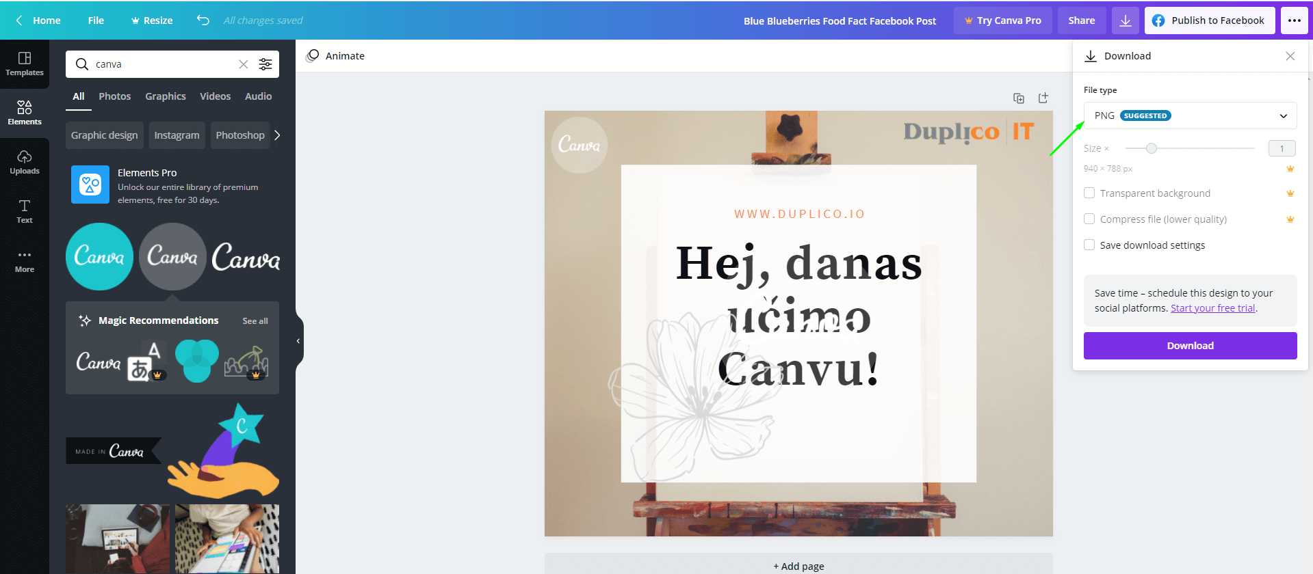
Task: Click the duplicate page icon above canvas
Action: pos(1019,98)
